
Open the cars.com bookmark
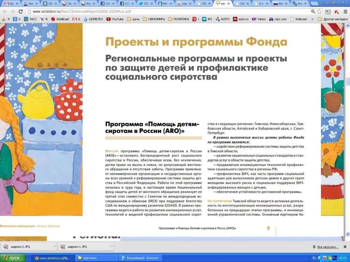pyautogui.click(x=278, y=19)
